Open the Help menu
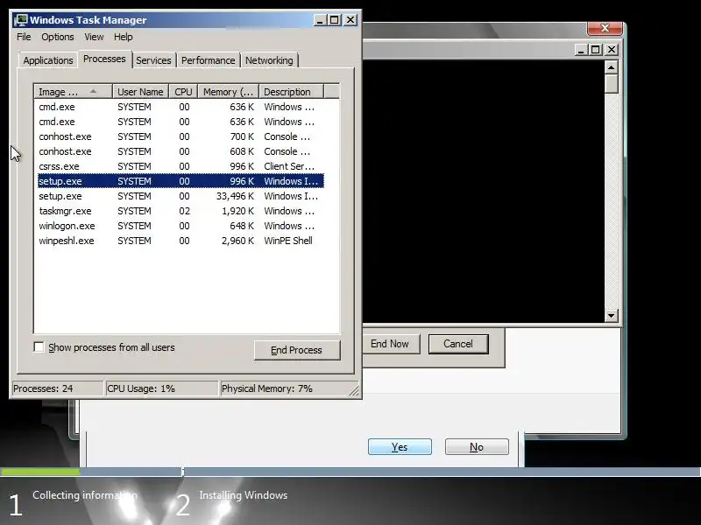The image size is (701, 525). click(123, 37)
